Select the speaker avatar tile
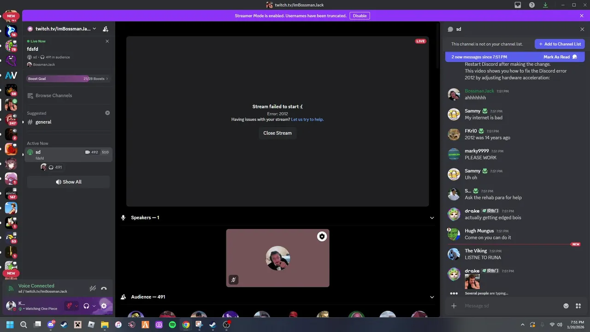Image resolution: width=590 pixels, height=332 pixels. (x=277, y=258)
